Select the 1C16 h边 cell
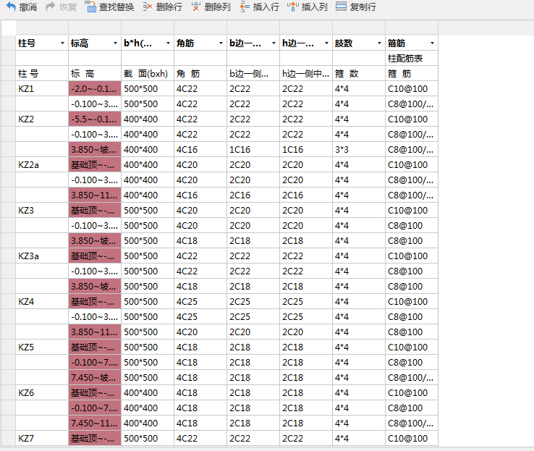The width and height of the screenshot is (534, 451). [x=306, y=149]
